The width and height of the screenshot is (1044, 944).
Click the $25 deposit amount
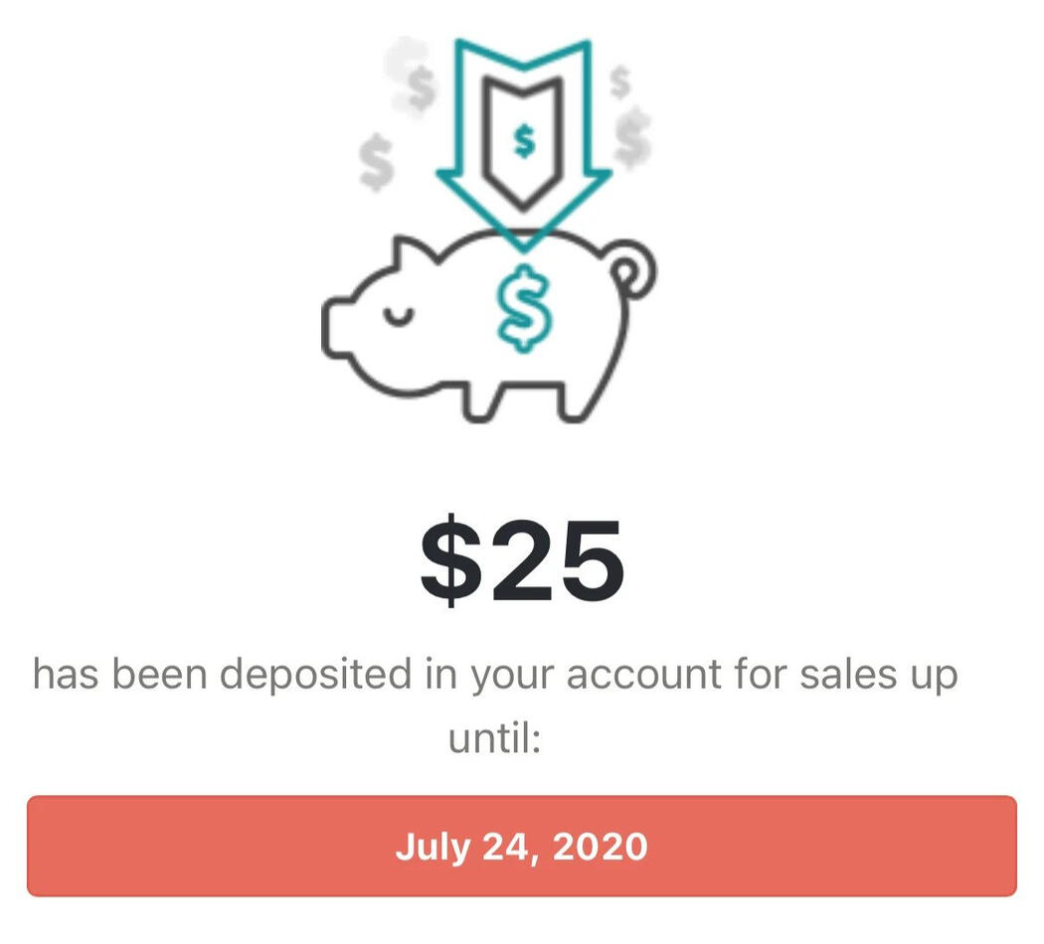point(522,561)
